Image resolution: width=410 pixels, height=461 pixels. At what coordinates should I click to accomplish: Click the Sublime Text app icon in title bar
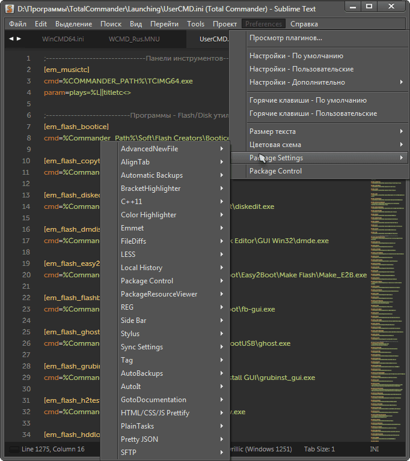coord(10,9)
